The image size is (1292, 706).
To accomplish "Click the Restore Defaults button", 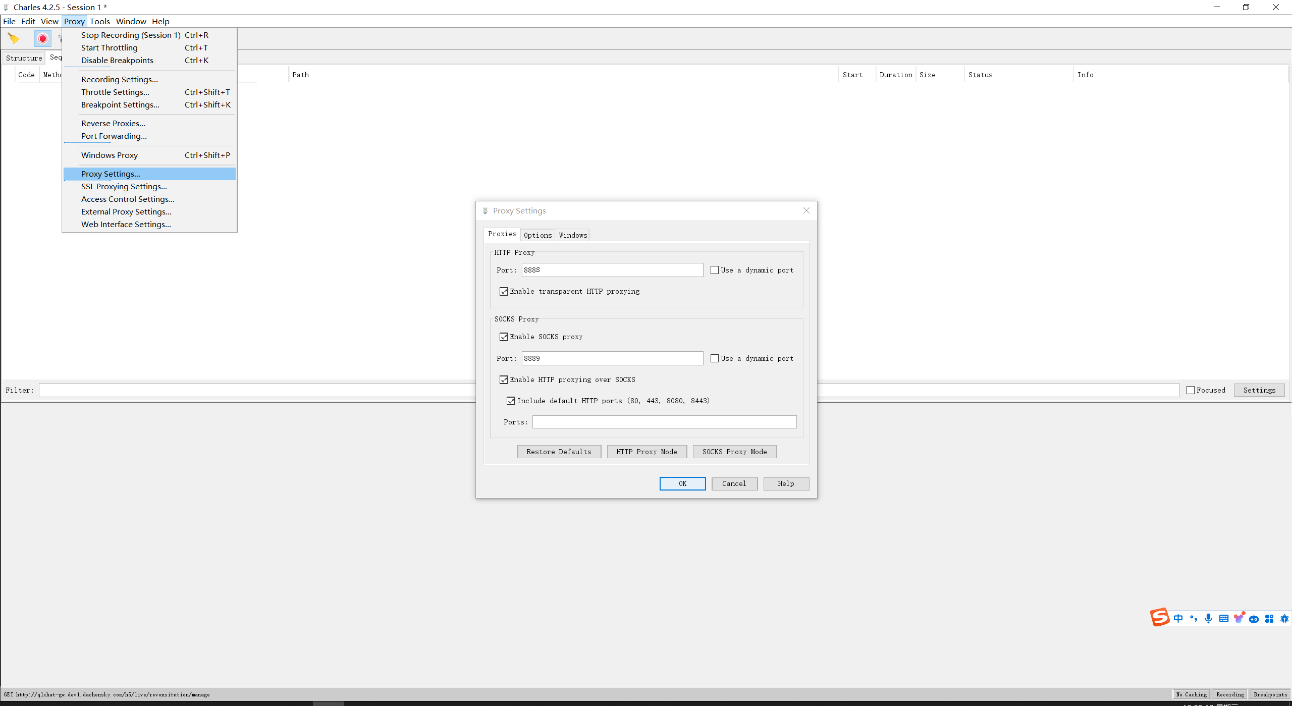I will pos(559,452).
